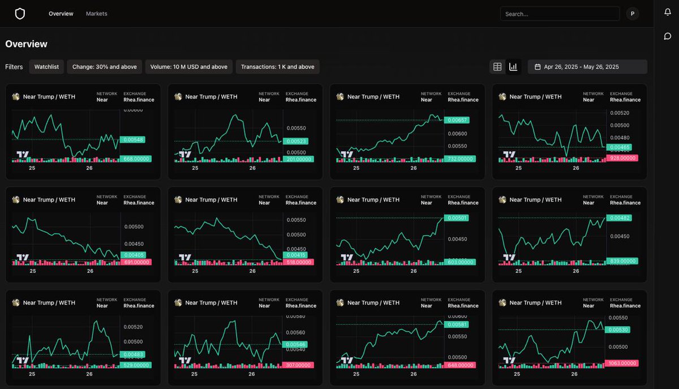This screenshot has width=679, height=389.
Task: Click the 0.00581 price label
Action: 457,324
